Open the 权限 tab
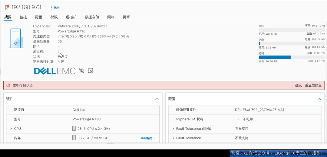The width and height of the screenshot is (327, 157). point(54,17)
